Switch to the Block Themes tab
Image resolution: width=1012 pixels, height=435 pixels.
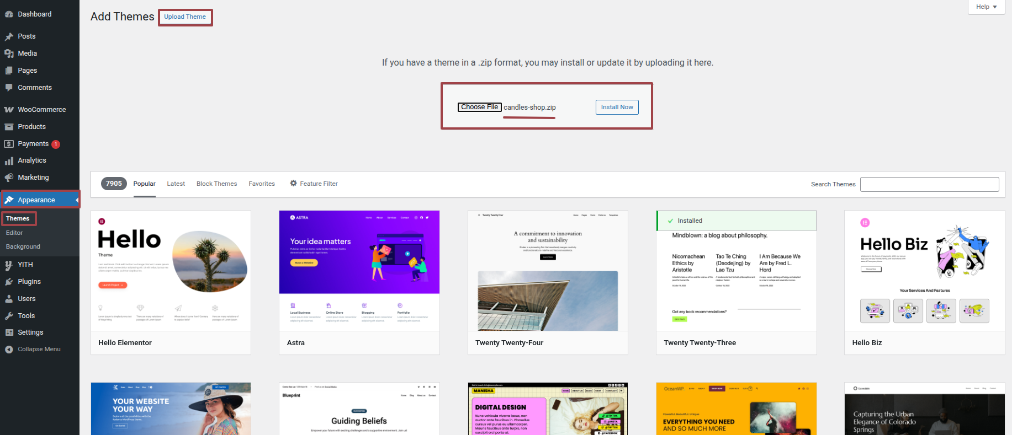pos(216,184)
